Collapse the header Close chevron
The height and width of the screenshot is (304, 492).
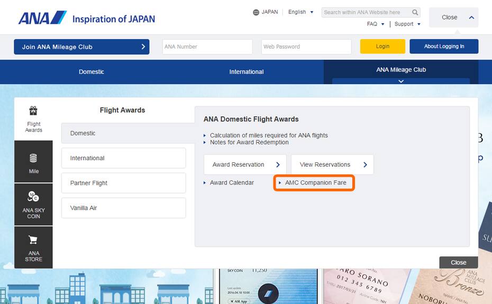(471, 17)
